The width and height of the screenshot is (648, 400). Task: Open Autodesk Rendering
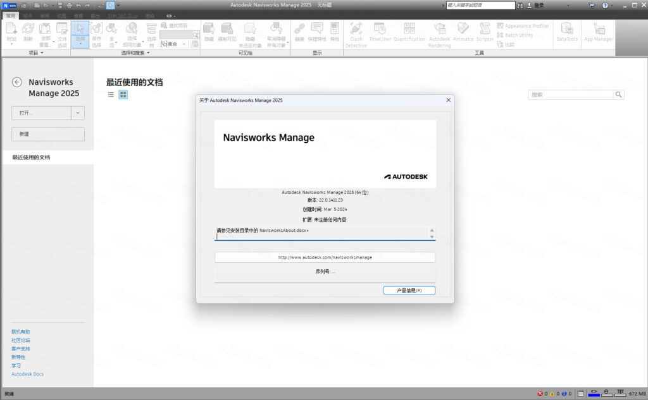(439, 30)
